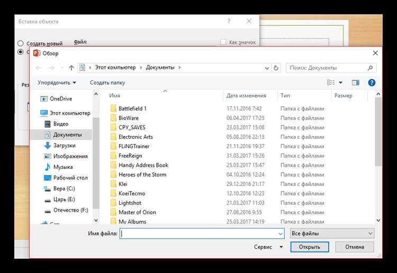397x273 pixels.
Task: Open Упорядочить dropdown menu
Action: [57, 83]
